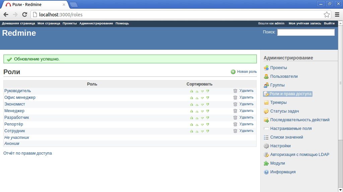This screenshot has height=192, width=343.
Task: Open the Репортёр role
Action: pos(14,124)
